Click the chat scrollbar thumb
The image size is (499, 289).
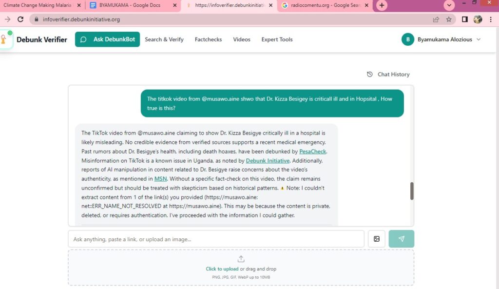coord(412,191)
